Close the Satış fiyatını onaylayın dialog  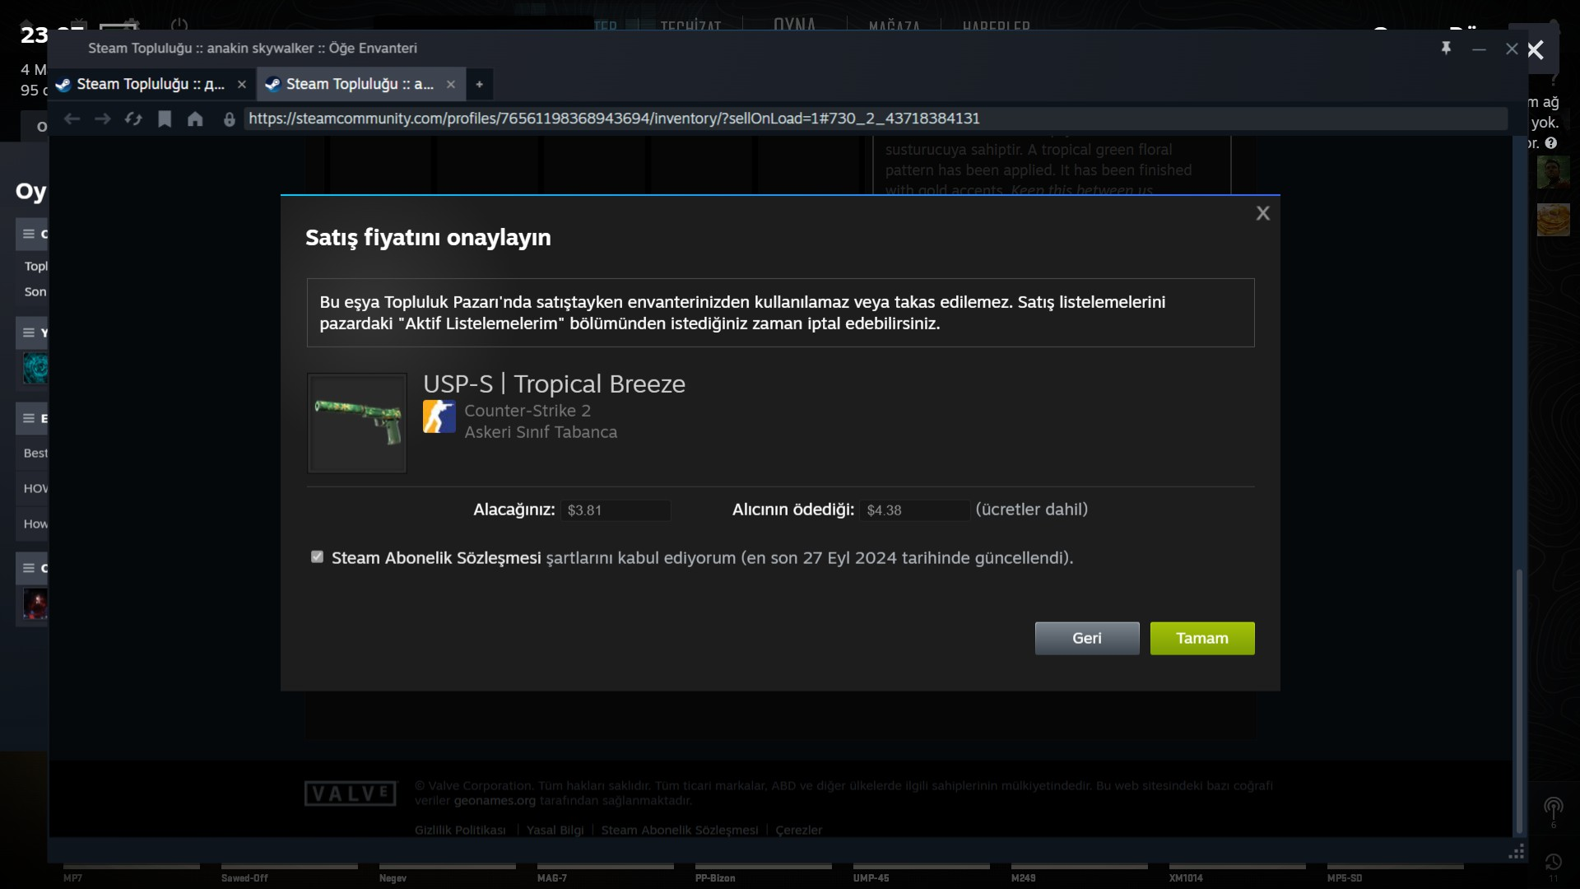coord(1262,213)
